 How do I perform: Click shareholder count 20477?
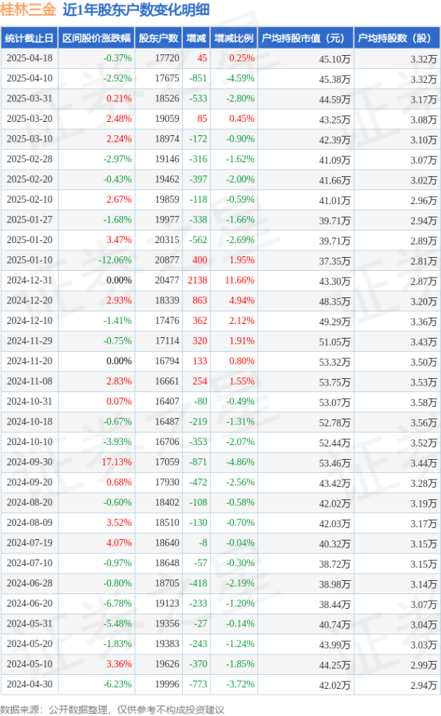(167, 281)
